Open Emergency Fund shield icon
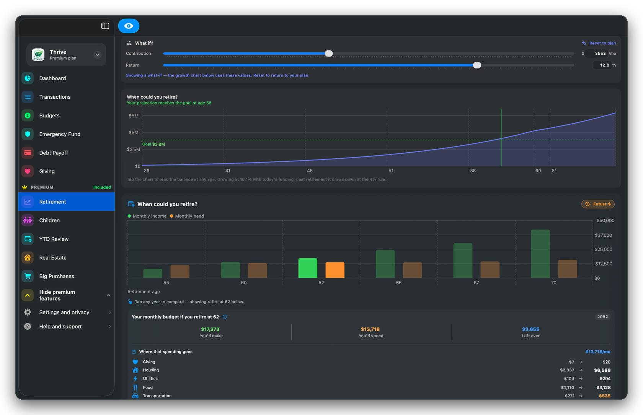The image size is (643, 415). click(28, 134)
